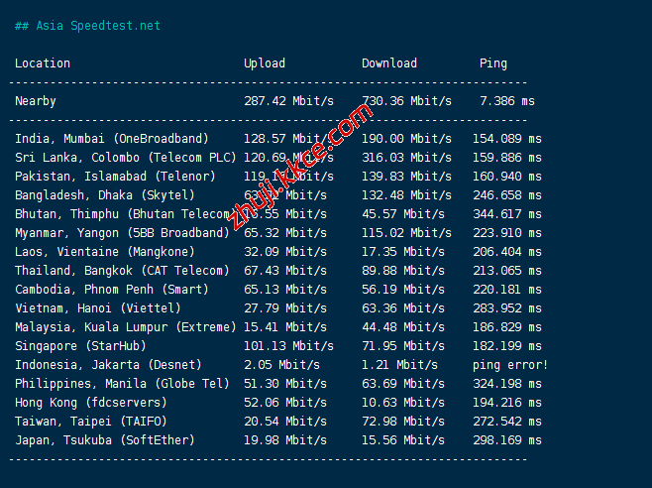Select the Location column header
The width and height of the screenshot is (652, 488).
point(43,63)
